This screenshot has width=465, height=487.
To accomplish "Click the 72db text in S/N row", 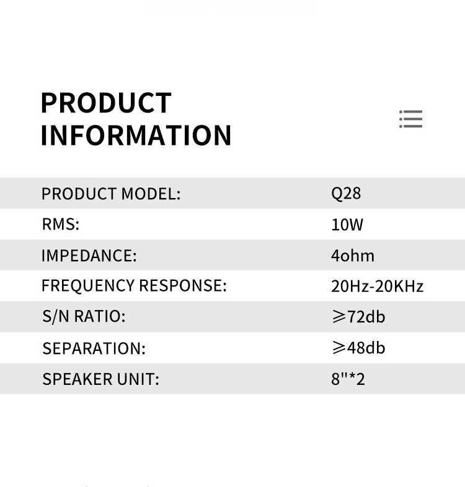I will [x=366, y=317].
